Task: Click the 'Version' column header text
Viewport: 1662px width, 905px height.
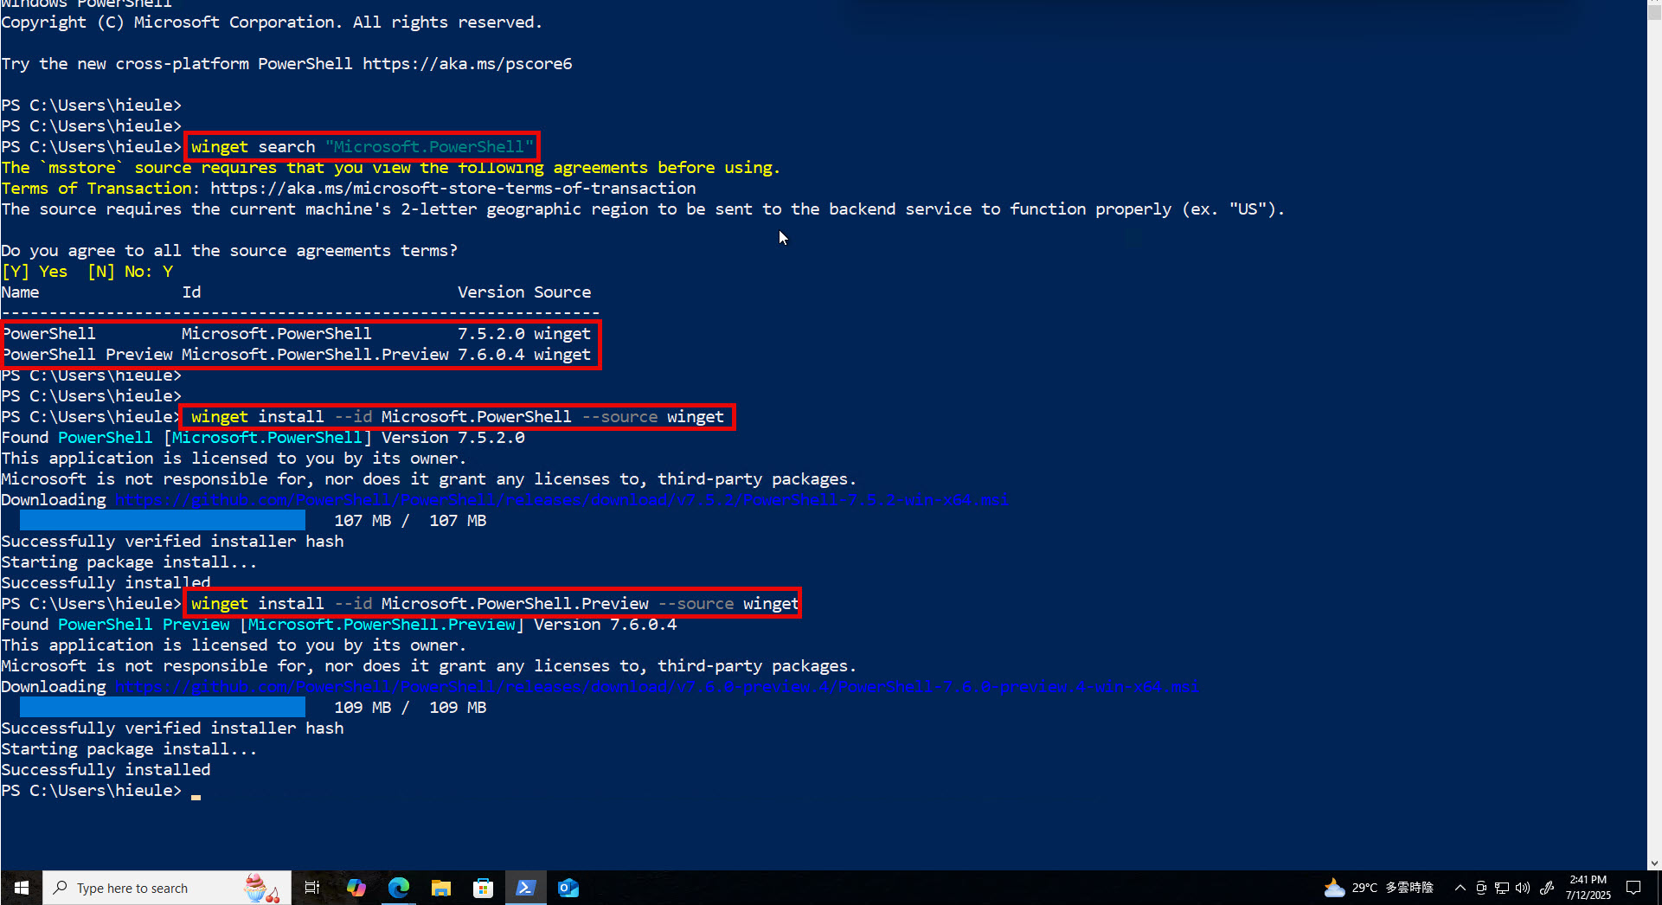Action: [491, 292]
